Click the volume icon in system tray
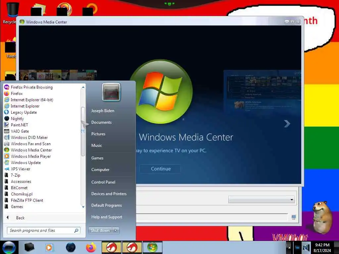Viewport: 339px width, 254px height. coord(306,248)
